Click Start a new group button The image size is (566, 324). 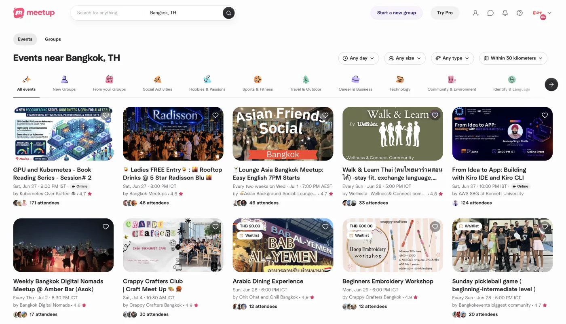pos(397,13)
